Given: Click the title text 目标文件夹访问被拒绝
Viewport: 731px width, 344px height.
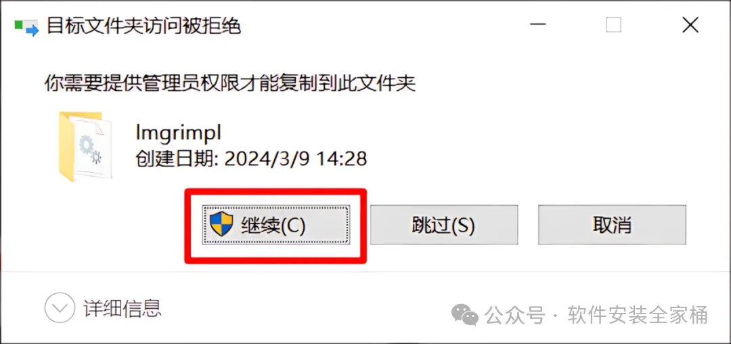Looking at the screenshot, I should [143, 26].
